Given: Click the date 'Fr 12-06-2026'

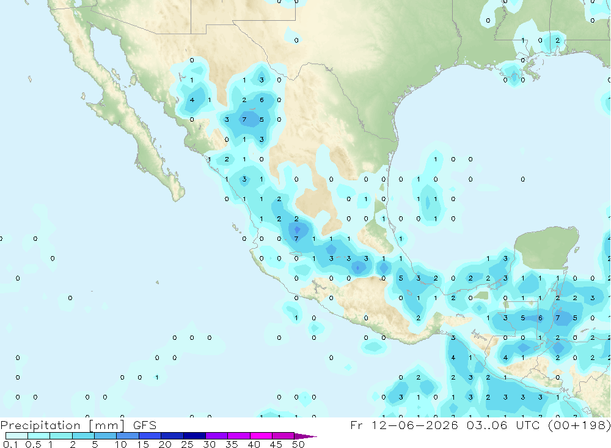Looking at the screenshot, I should [x=404, y=425].
